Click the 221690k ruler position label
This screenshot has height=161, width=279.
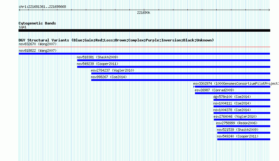(144, 13)
